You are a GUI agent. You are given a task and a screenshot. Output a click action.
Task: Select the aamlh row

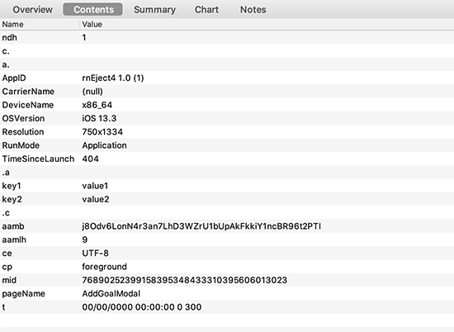click(227, 240)
